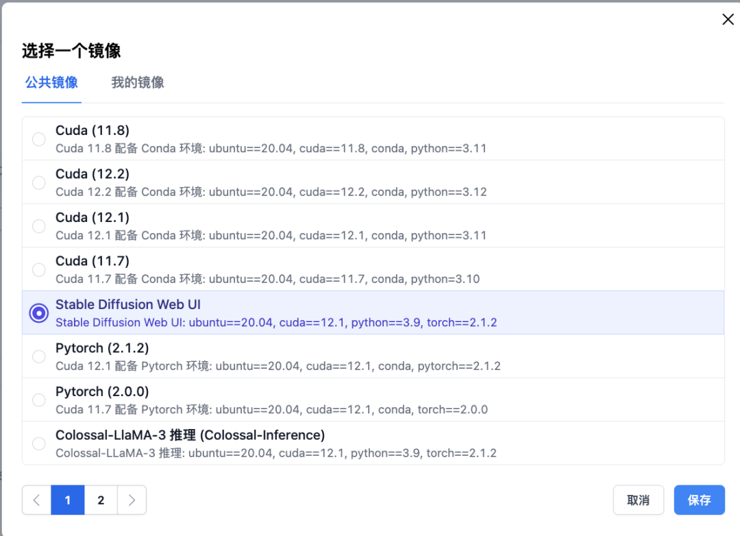Select the Cuda (12.2) radio button
Viewport: 740px width, 536px height.
(x=38, y=183)
